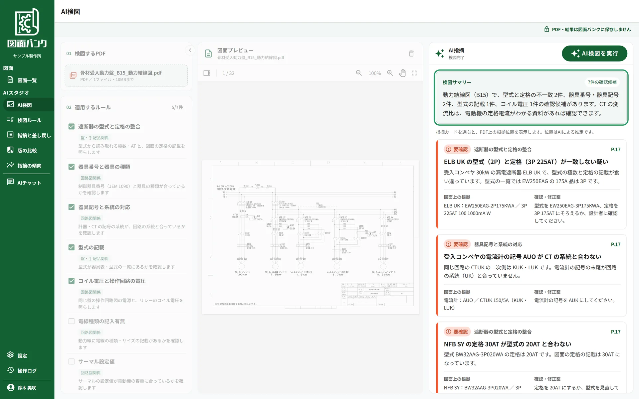Click the 指摘の傾向 chart icon
Viewport: 639px width, 399px height.
(x=10, y=165)
